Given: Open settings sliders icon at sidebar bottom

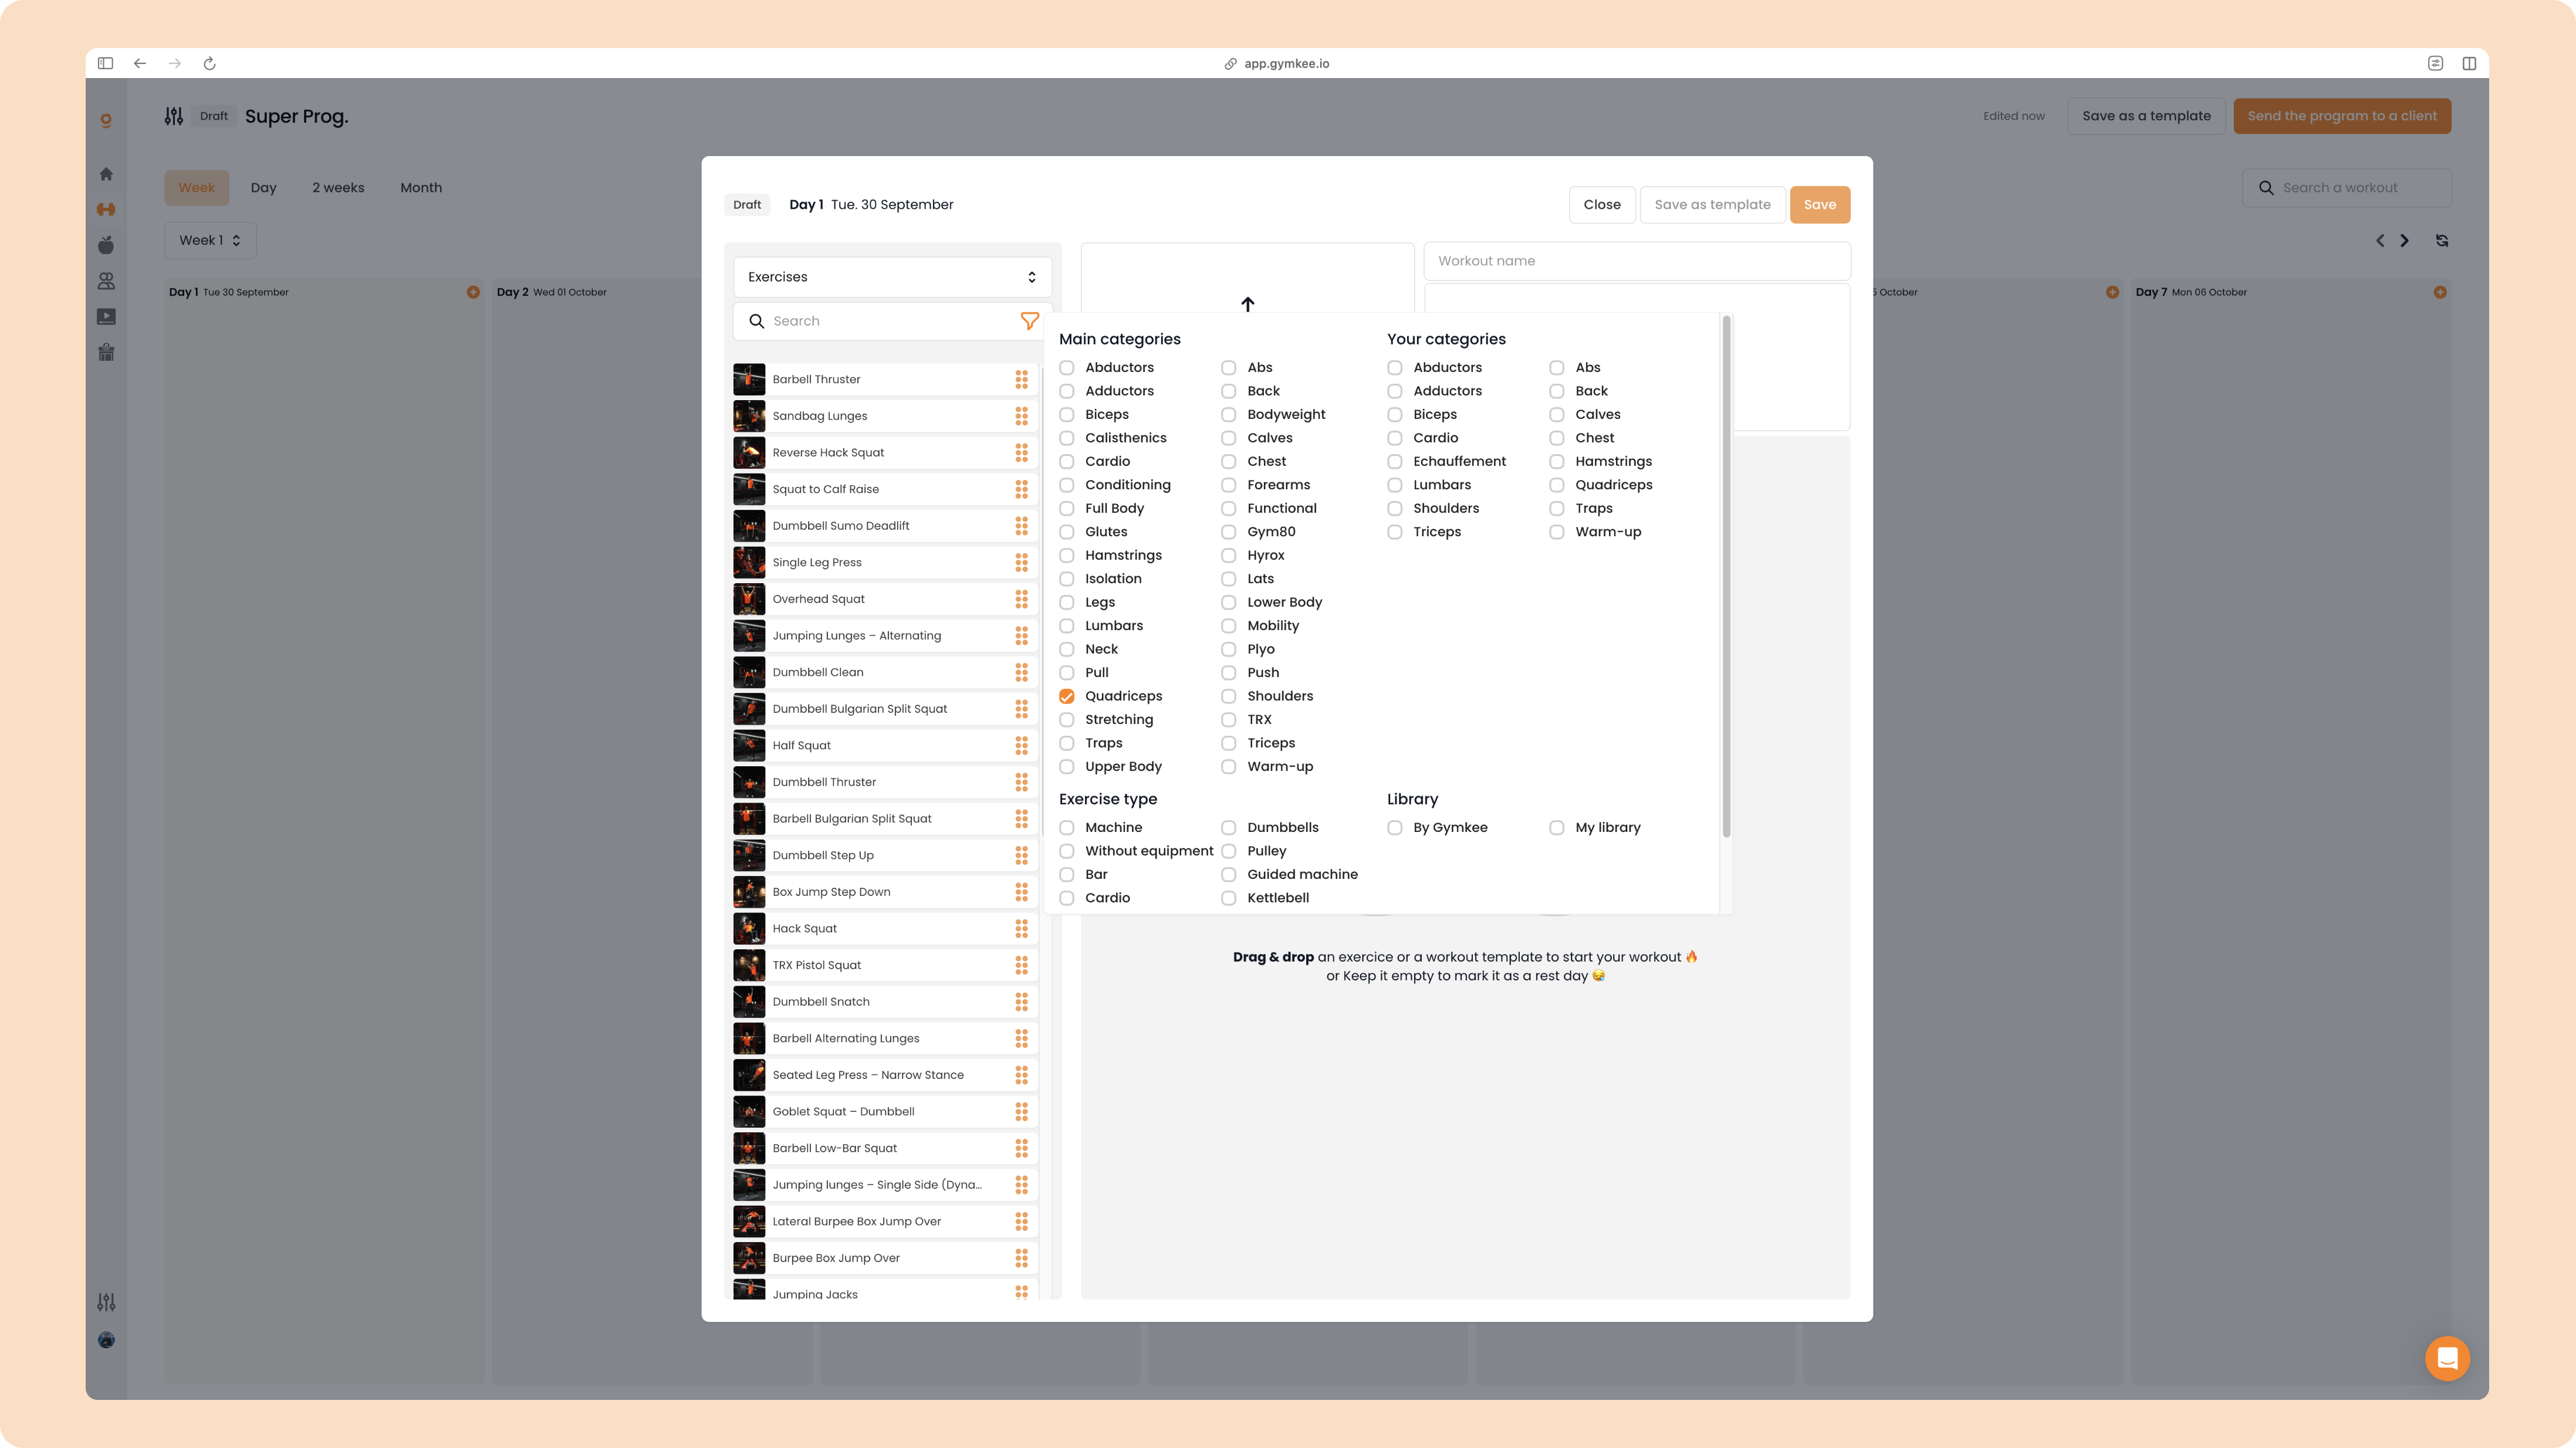Looking at the screenshot, I should coord(106,1302).
